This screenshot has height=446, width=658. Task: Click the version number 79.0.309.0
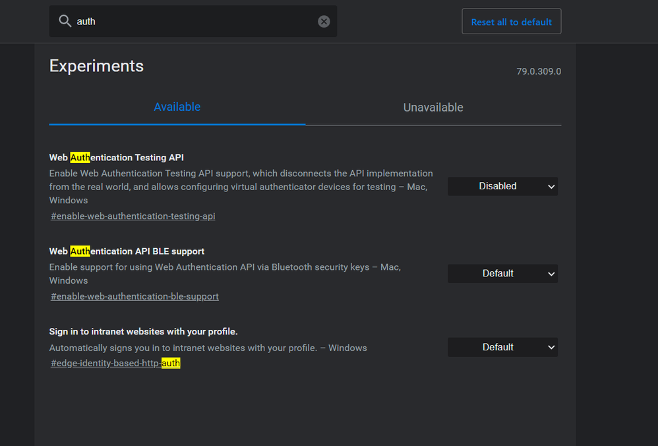tap(539, 71)
